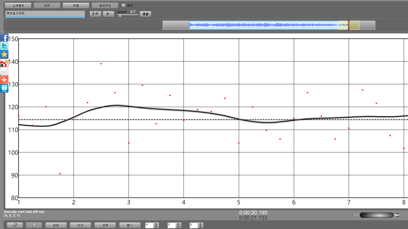Viewport: 408px width, 229px height.
Task: Click up arrow on rightmost 0 stepper
Action: tap(201, 224)
